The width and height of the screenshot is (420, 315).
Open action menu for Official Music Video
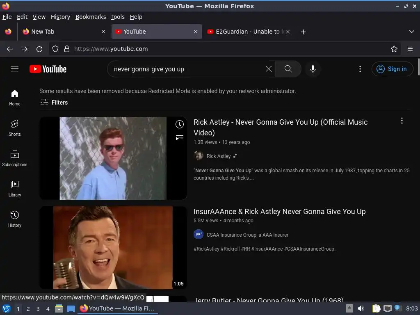click(402, 121)
